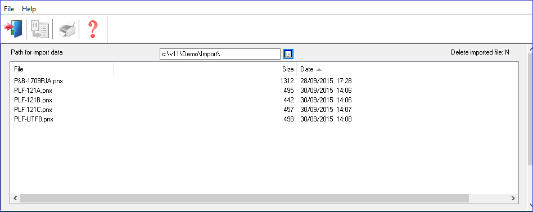Open help with the red question mark
This screenshot has height=212, width=533.
click(93, 29)
